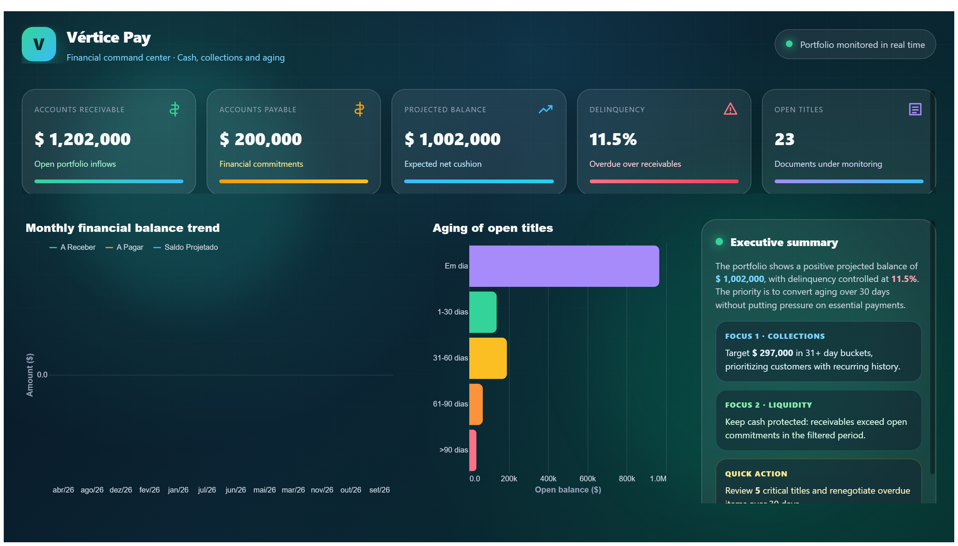The width and height of the screenshot is (958, 546).
Task: Click the Em dia axis label
Action: tap(456, 266)
